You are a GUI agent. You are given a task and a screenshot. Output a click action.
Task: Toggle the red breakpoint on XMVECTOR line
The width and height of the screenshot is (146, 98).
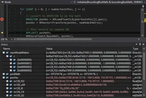(2, 19)
